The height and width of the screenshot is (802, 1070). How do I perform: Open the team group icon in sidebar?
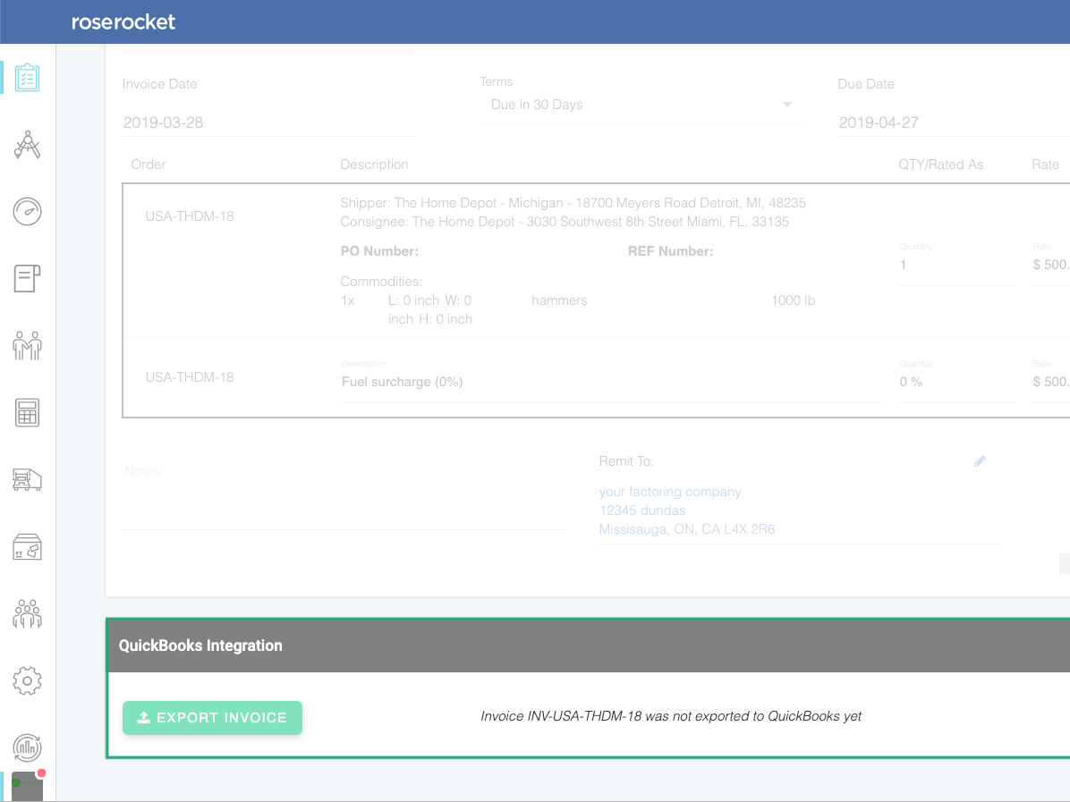(x=28, y=613)
